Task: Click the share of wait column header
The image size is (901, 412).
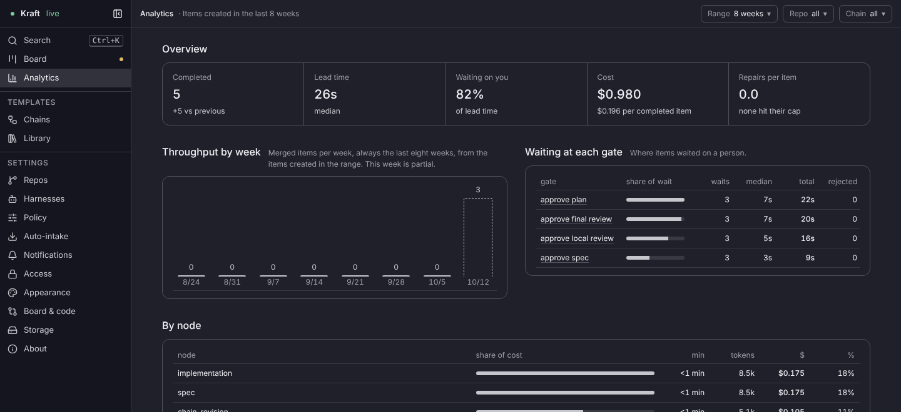Action: point(649,182)
